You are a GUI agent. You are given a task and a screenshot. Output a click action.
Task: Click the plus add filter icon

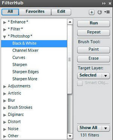coord(92,12)
